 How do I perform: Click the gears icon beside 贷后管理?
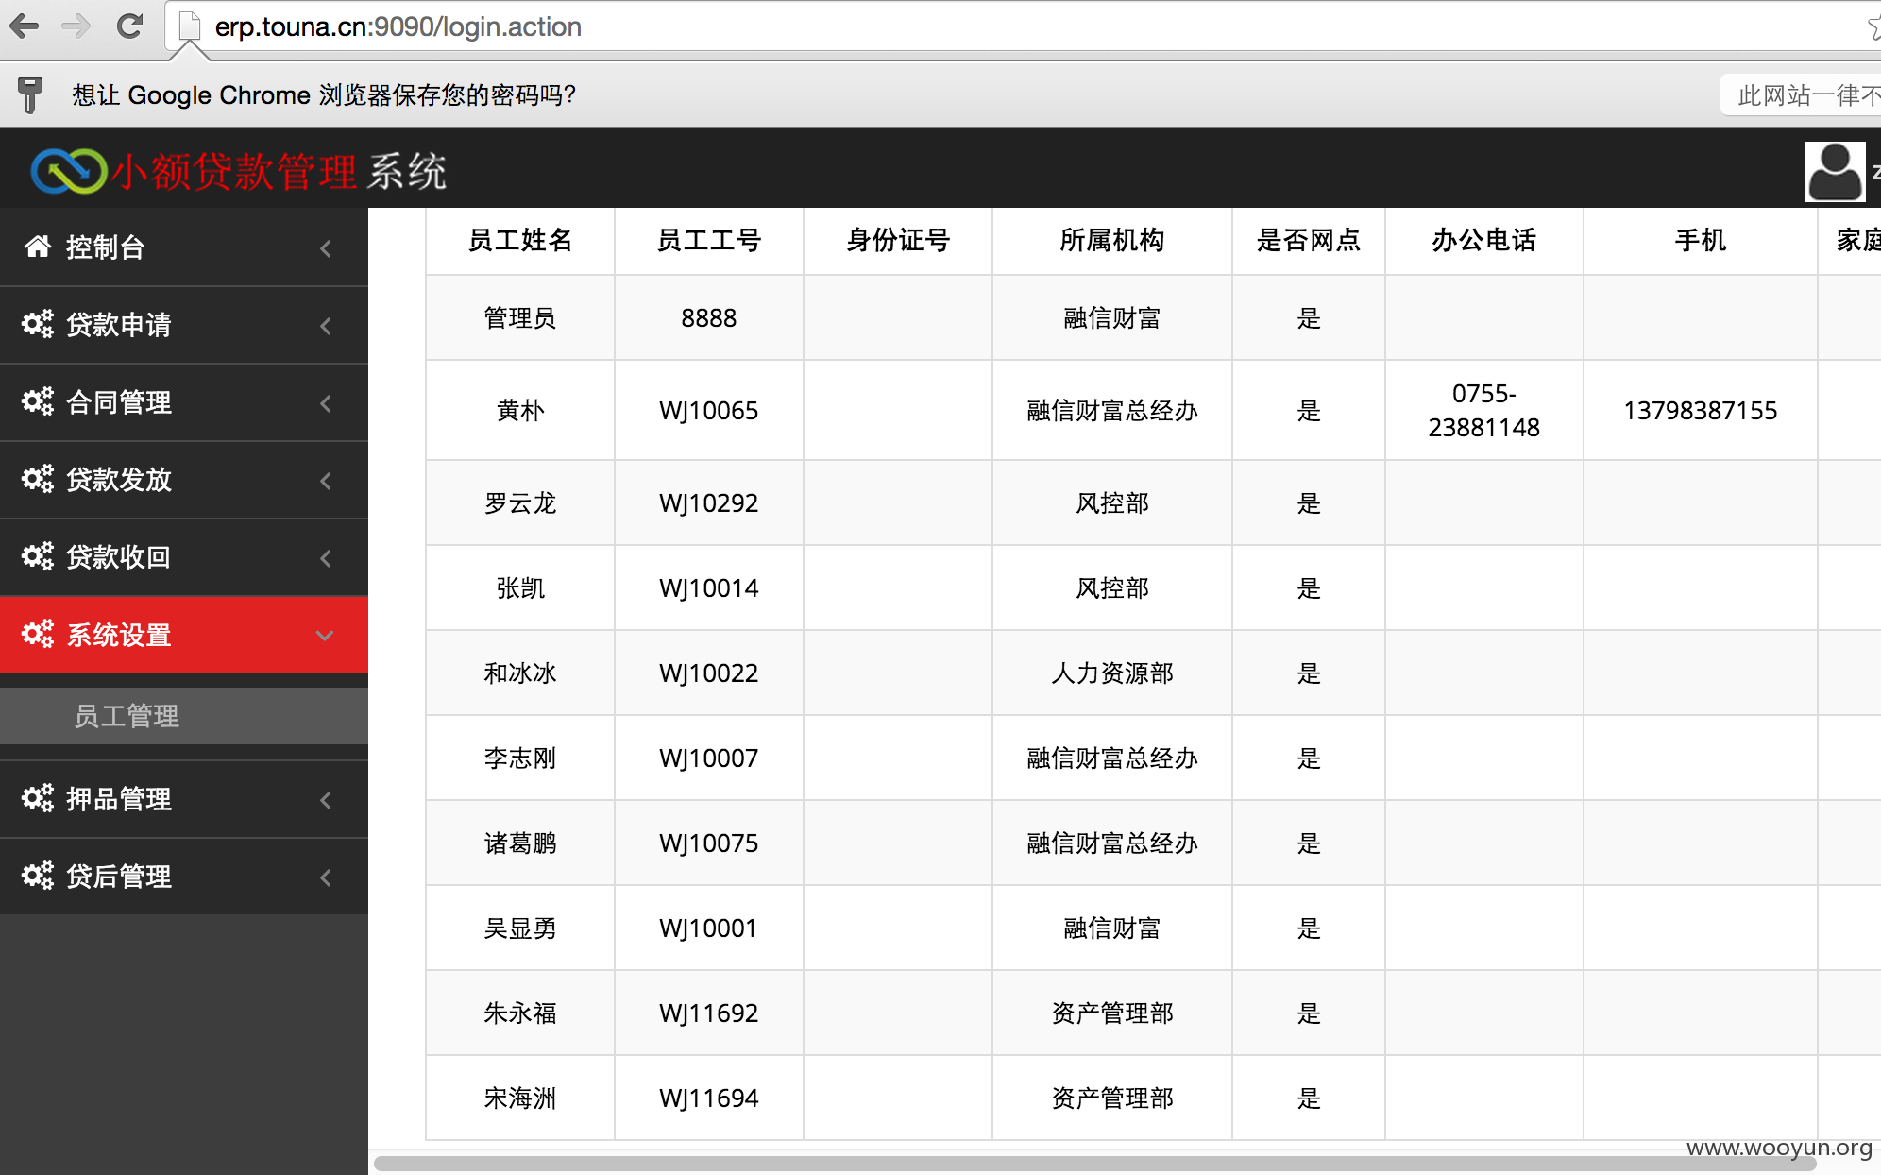tap(38, 876)
